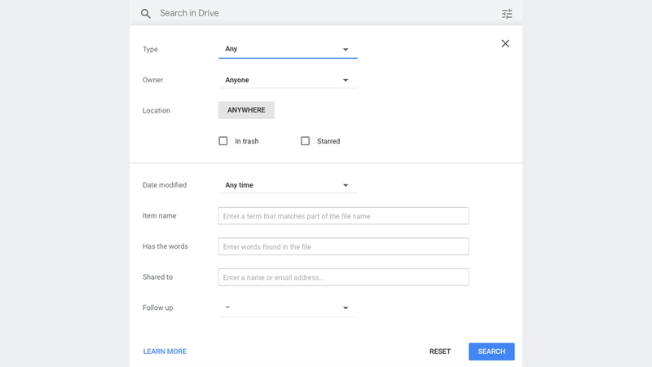
Task: Click the Follow up label
Action: 157,308
